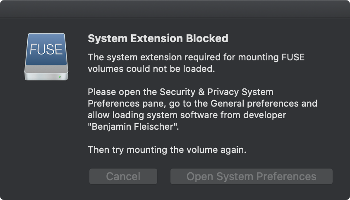Click 'Then try mounting the volume again' text
Screen dimensions: 350x200
pyautogui.click(x=167, y=150)
